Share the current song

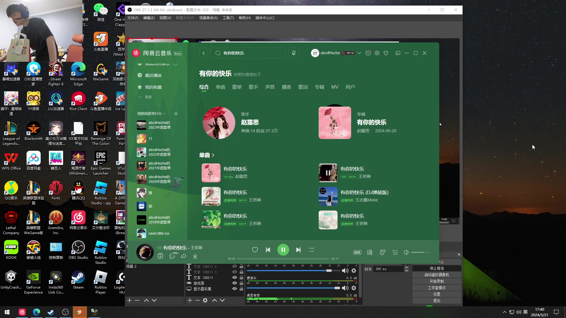[184, 256]
